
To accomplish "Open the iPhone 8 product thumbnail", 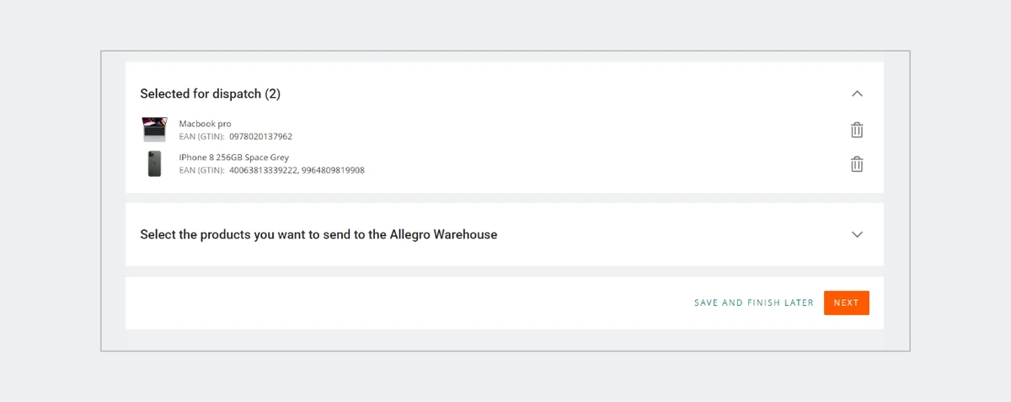I will tap(154, 163).
